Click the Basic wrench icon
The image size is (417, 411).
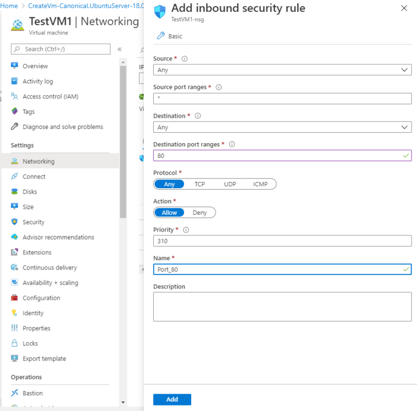[x=161, y=36]
